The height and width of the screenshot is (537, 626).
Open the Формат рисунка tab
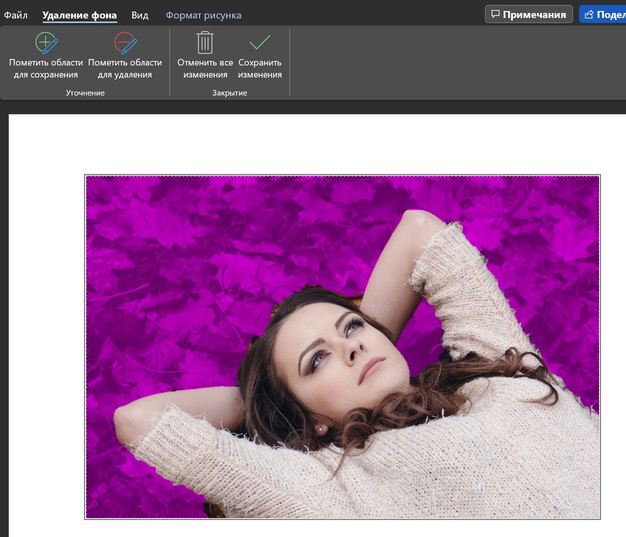(x=203, y=15)
